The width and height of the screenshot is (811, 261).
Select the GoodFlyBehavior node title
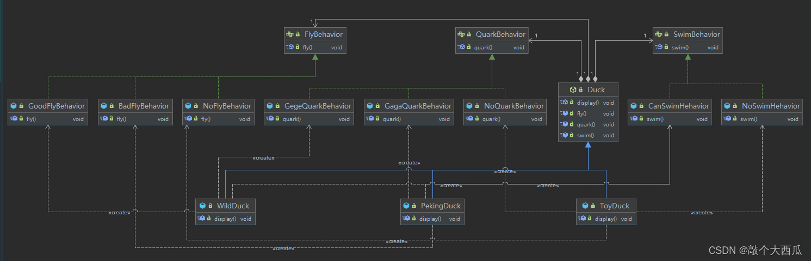point(57,106)
